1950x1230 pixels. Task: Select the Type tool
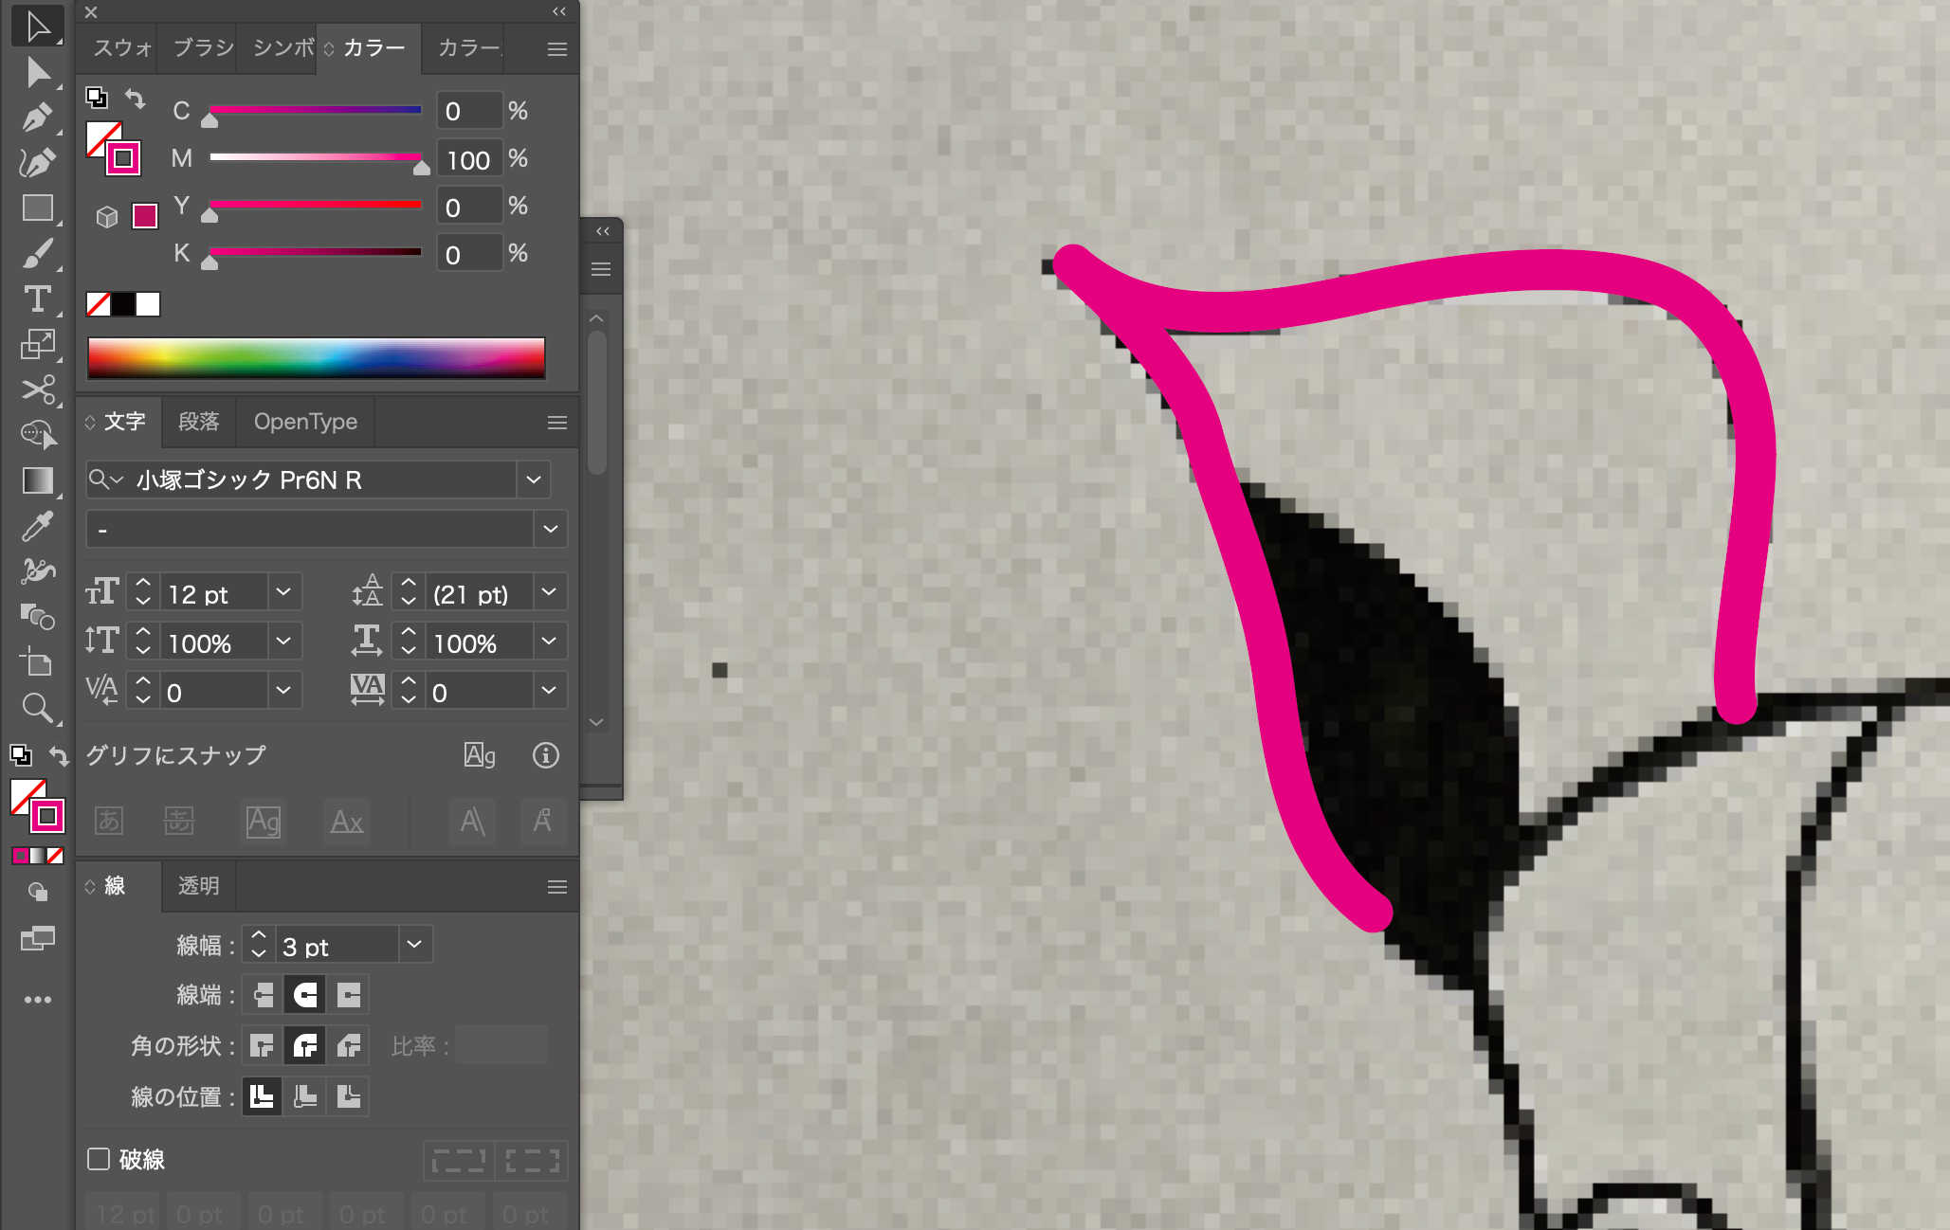(x=36, y=299)
